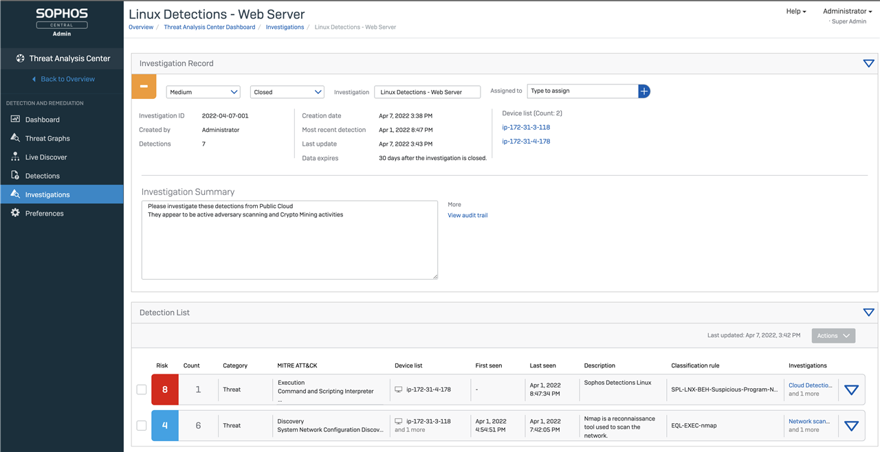
Task: Open the Actions dropdown button
Action: point(833,336)
